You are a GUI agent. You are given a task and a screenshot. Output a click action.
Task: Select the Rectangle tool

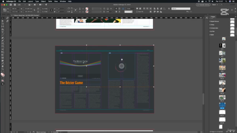[x=3, y=46]
